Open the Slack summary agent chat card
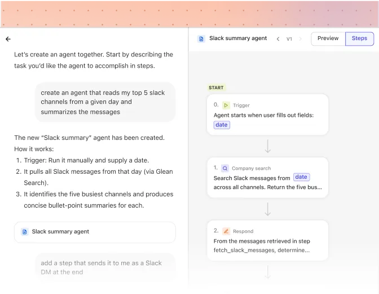Viewport: 379px width, 294px height. point(95,232)
